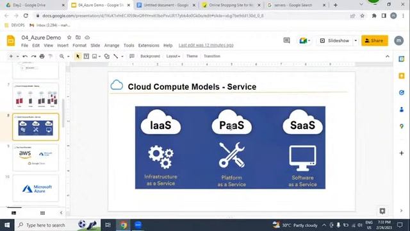Choose the select arrow cursor tool
Viewport: 410px width, 231px height.
coord(78,56)
